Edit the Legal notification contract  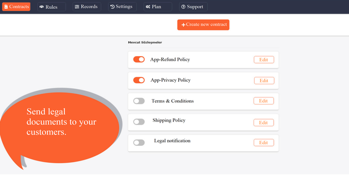click(x=263, y=143)
